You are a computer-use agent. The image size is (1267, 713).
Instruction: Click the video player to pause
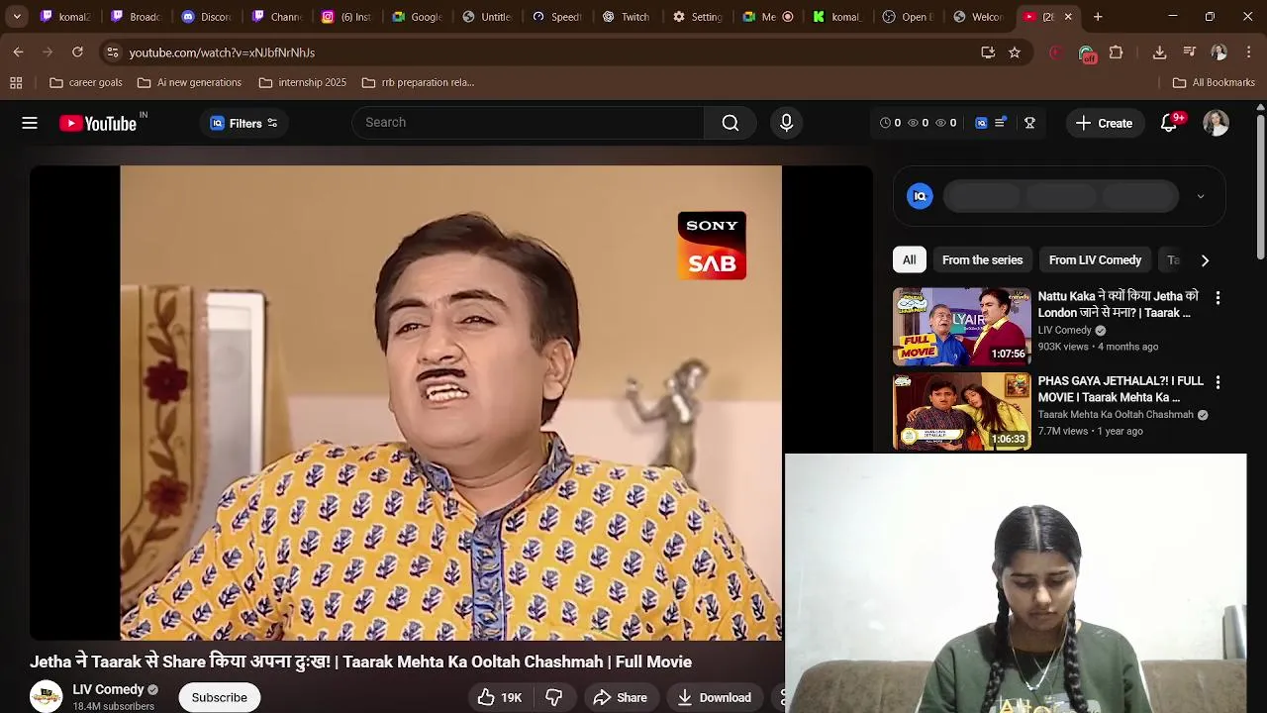click(x=450, y=403)
